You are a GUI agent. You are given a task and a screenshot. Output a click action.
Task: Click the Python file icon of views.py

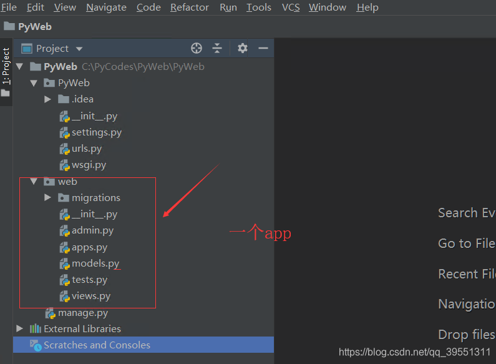click(x=64, y=297)
